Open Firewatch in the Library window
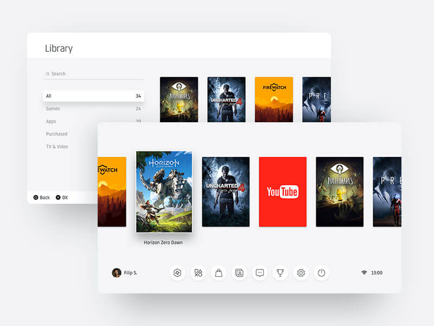The image size is (434, 326). coord(274,99)
